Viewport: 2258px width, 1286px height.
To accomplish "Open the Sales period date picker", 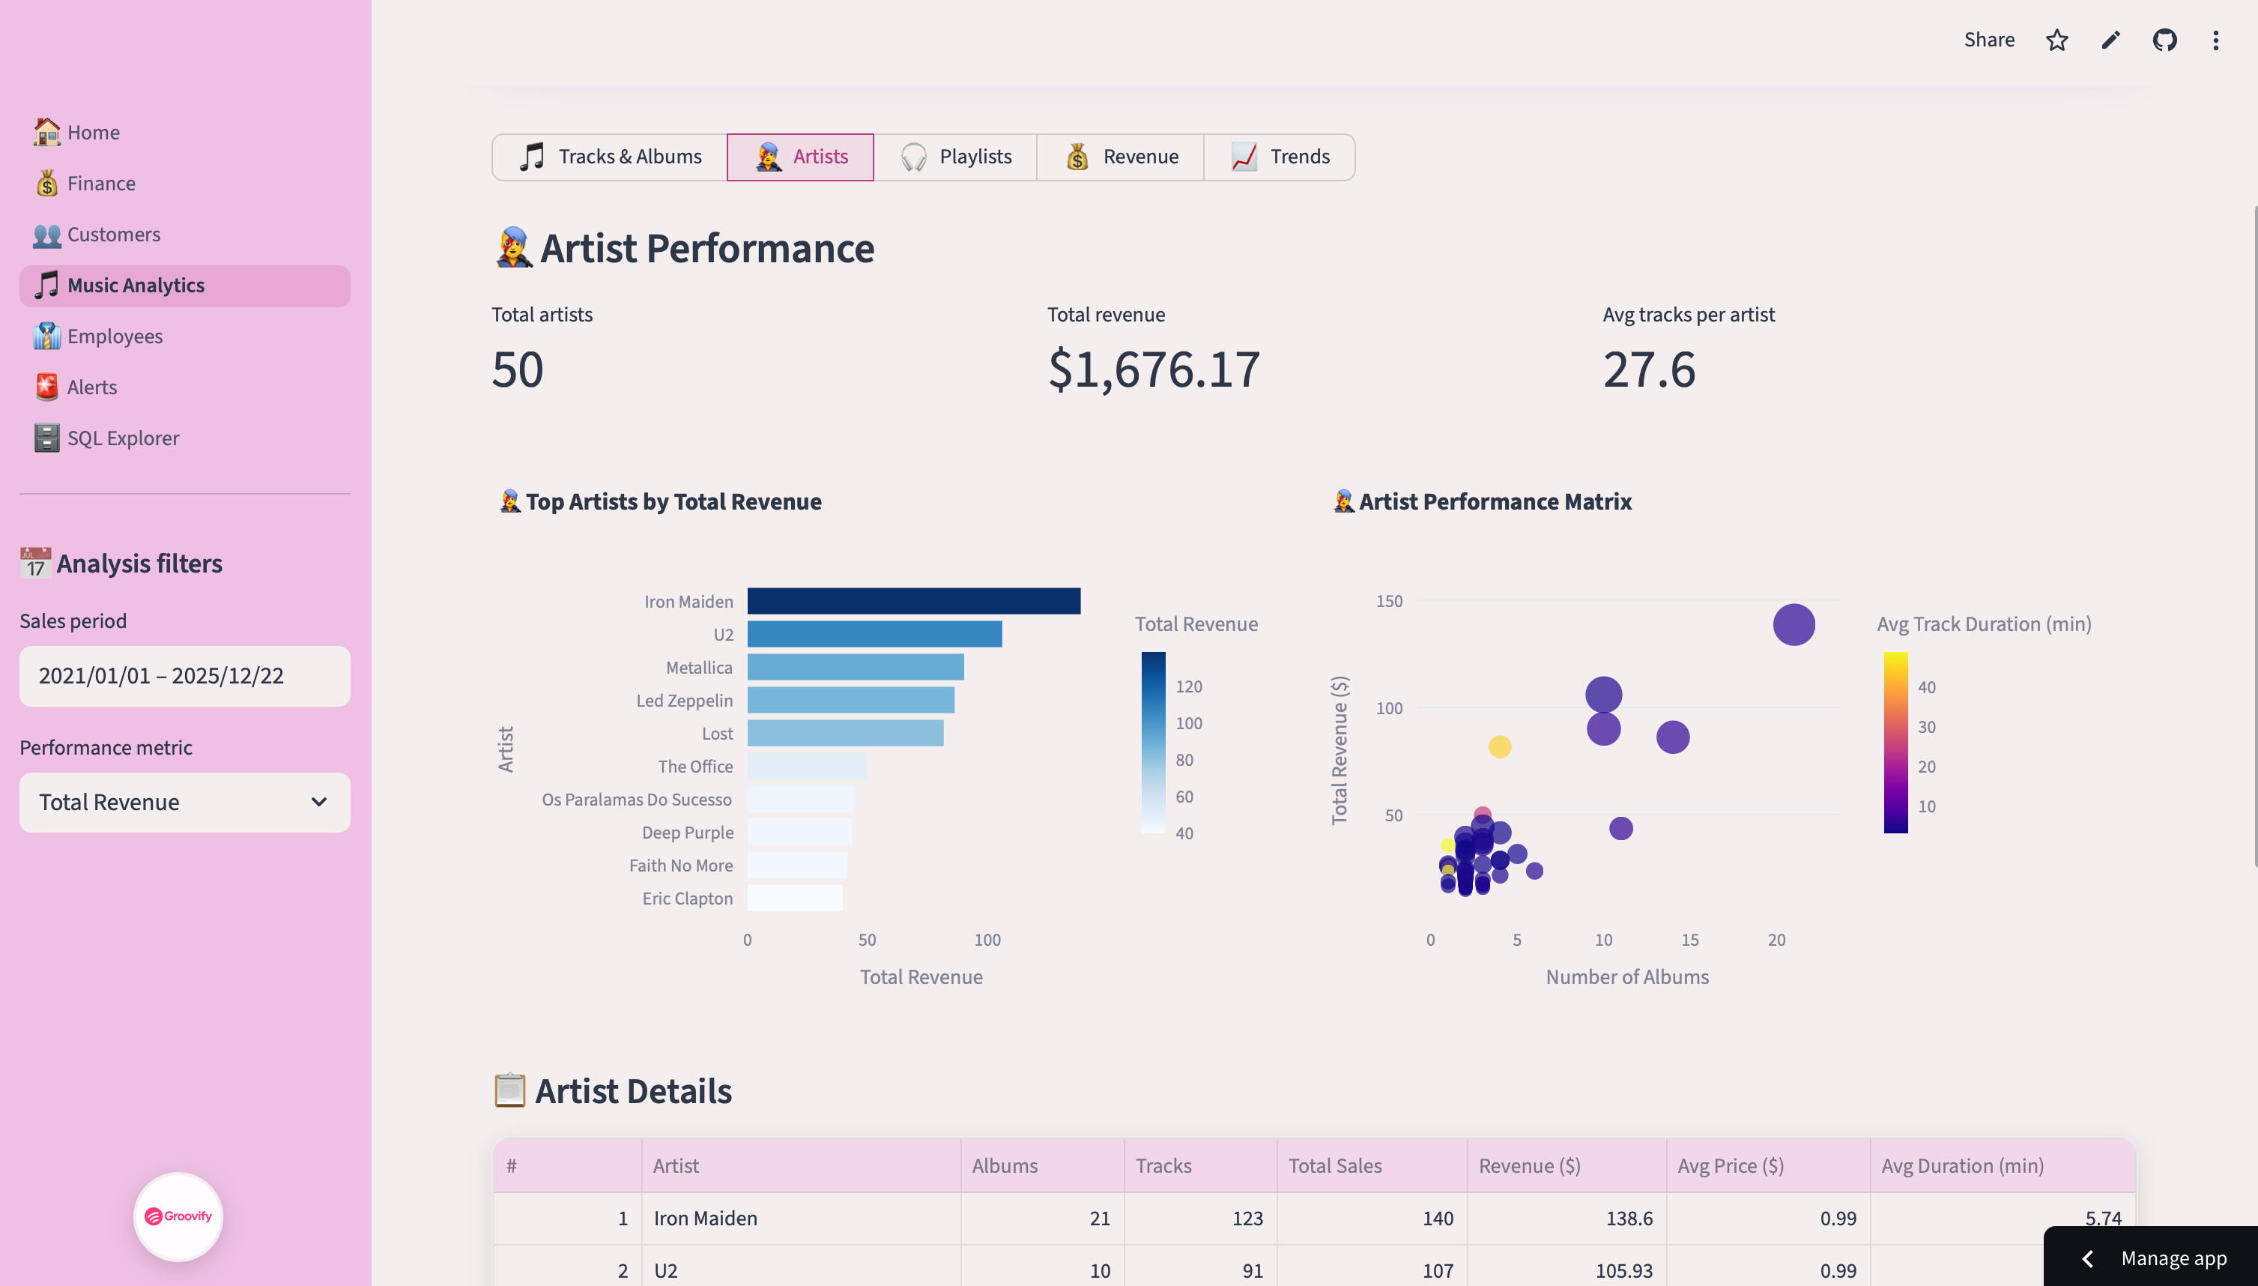I will click(x=184, y=676).
